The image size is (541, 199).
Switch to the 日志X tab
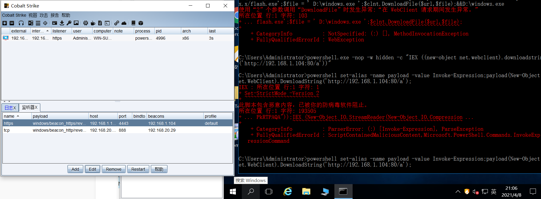click(10, 108)
